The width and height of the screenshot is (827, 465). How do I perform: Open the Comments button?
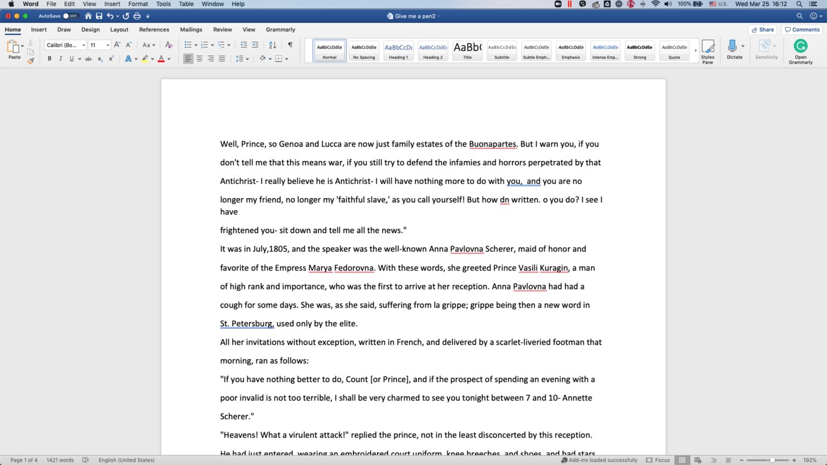click(802, 29)
